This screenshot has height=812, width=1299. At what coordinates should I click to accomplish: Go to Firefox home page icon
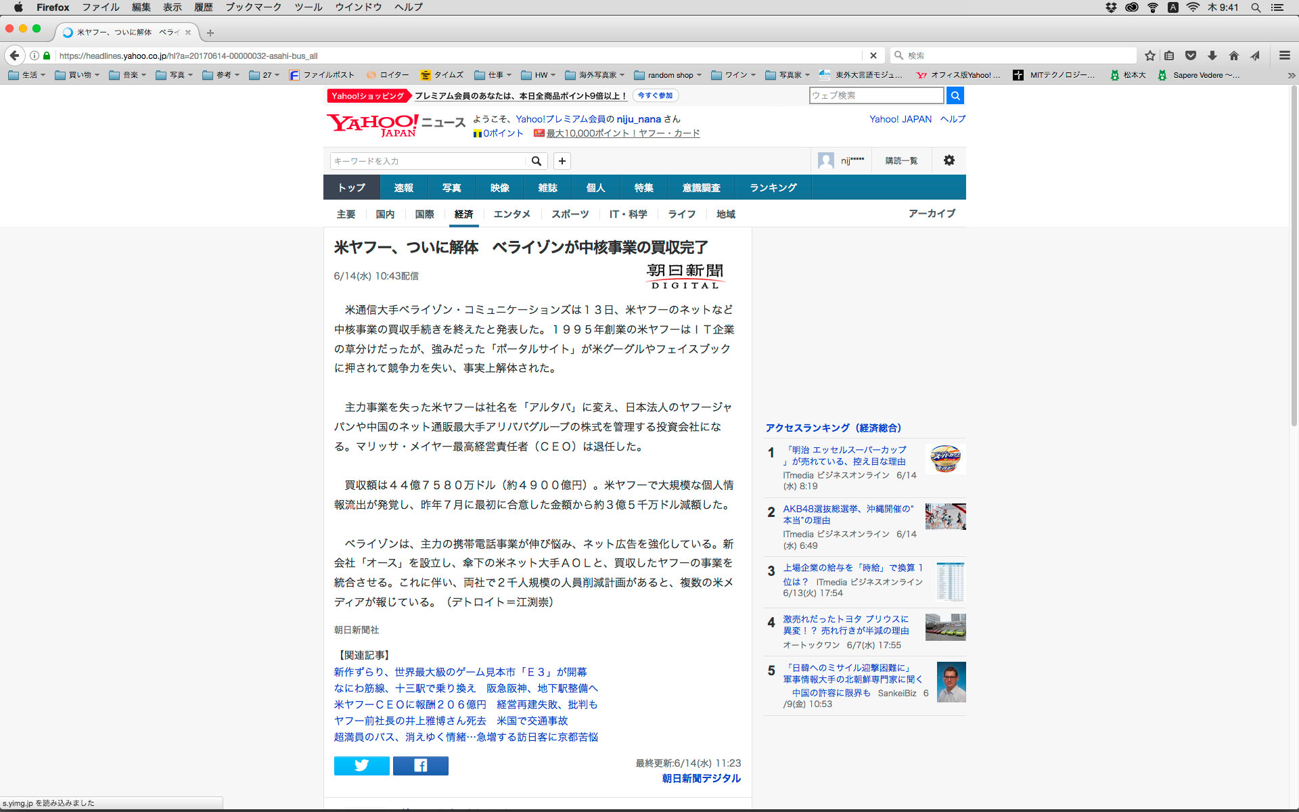coord(1234,55)
